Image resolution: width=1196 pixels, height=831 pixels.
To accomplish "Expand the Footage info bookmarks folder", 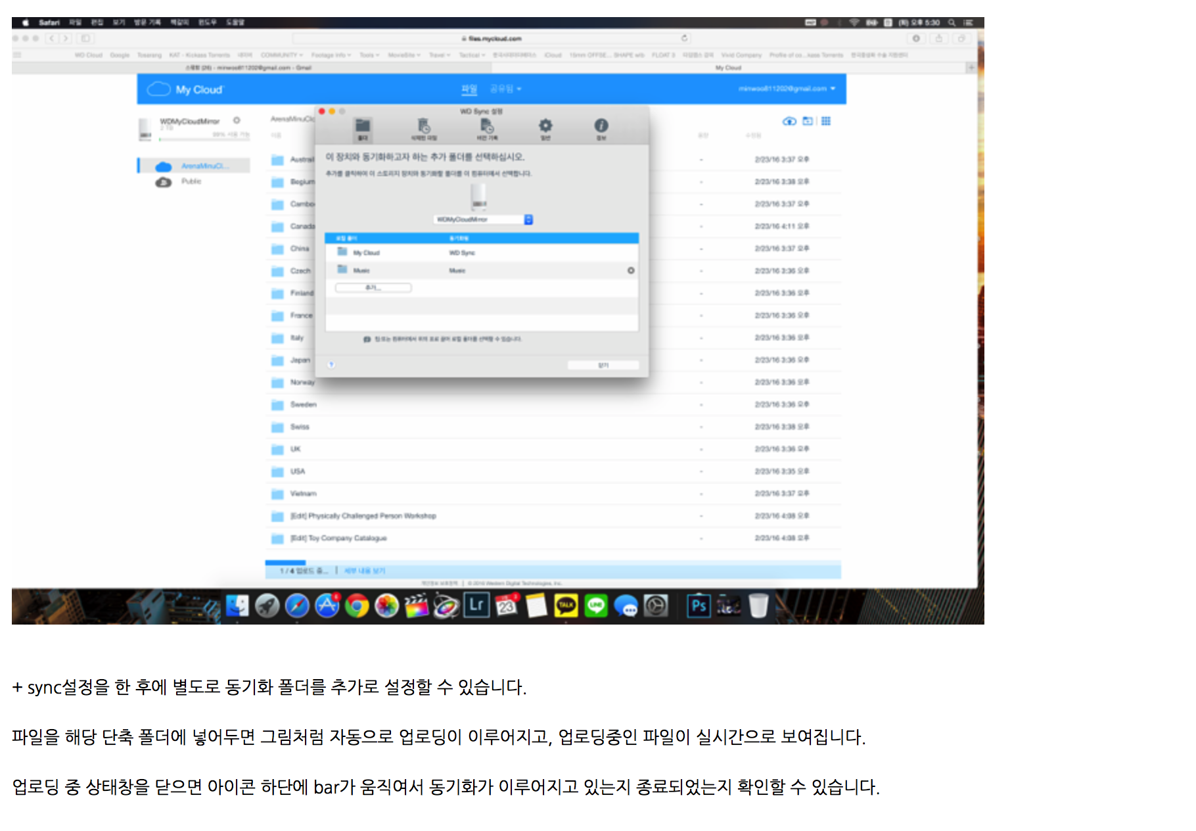I will click(331, 55).
